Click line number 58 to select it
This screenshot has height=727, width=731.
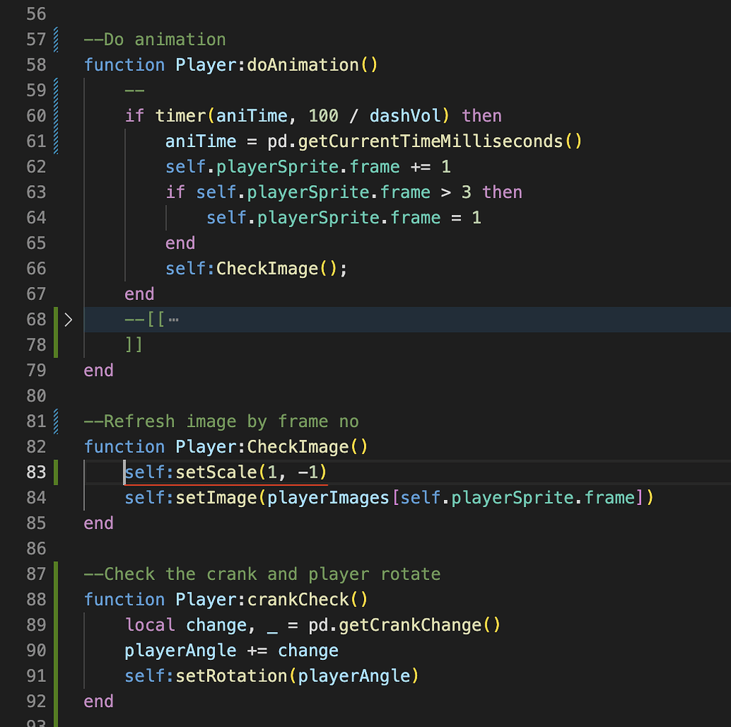[36, 64]
